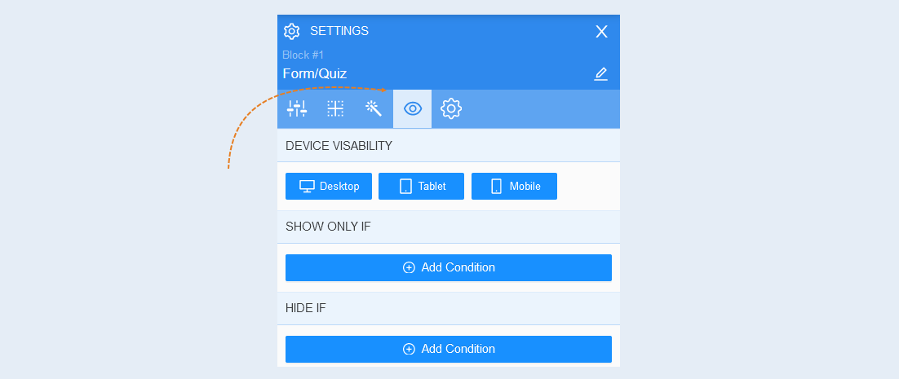Click the plus circle icon in HIDE IF button
899x379 pixels.
click(409, 349)
